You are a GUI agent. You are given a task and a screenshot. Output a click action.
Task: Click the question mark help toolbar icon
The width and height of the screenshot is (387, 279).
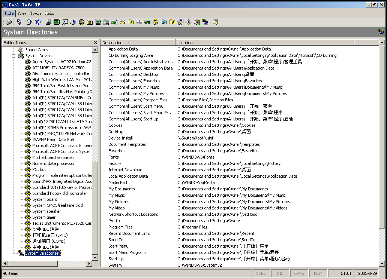coord(216,22)
